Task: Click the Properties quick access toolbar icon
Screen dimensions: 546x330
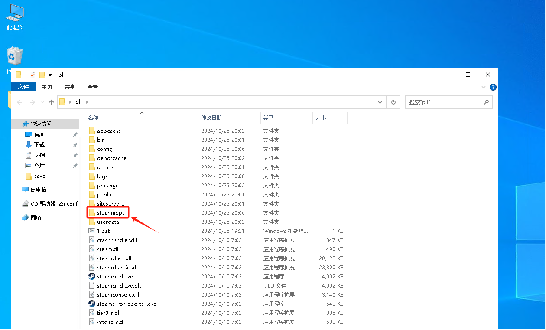Action: click(x=32, y=75)
